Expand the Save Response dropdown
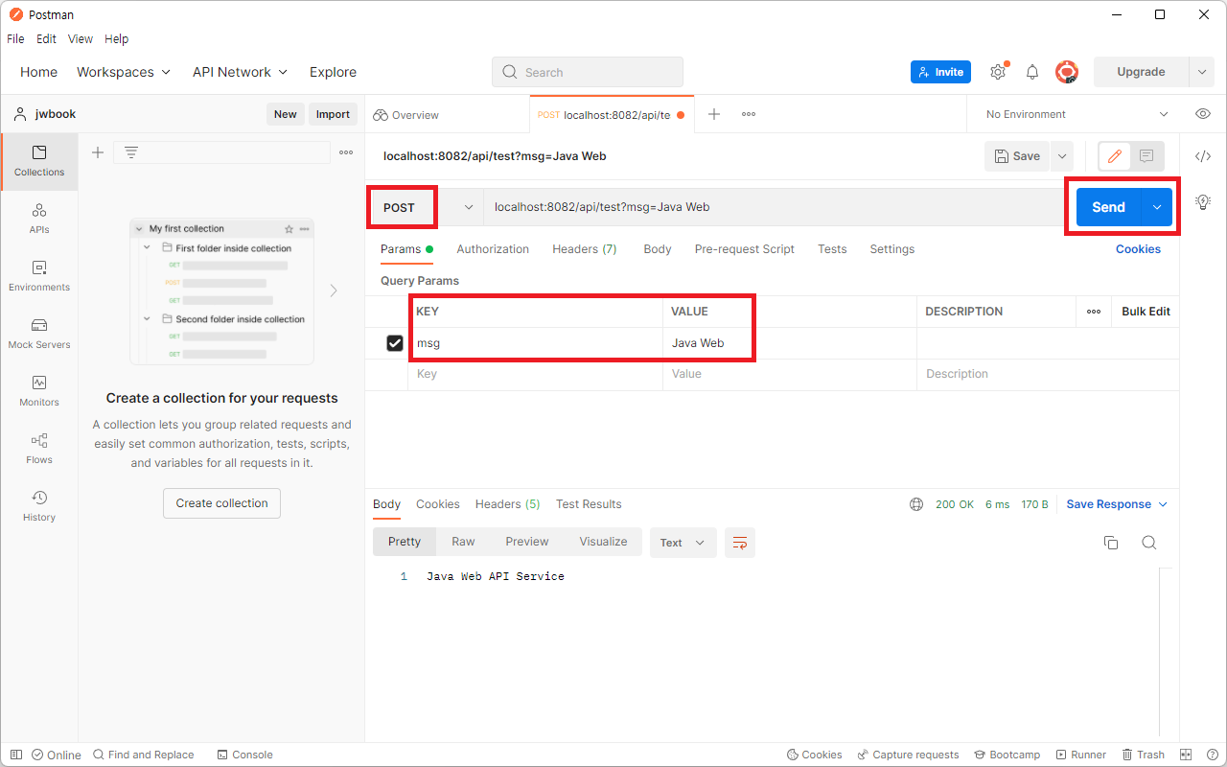 pyautogui.click(x=1117, y=504)
